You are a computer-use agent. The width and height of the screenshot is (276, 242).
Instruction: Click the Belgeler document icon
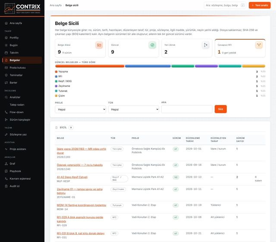point(6,60)
